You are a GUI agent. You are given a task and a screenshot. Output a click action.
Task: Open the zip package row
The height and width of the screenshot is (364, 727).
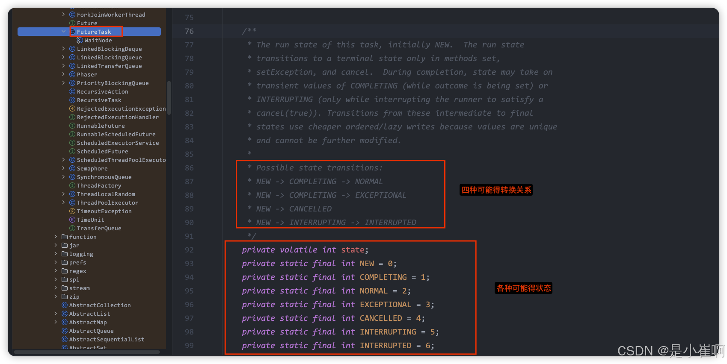74,296
